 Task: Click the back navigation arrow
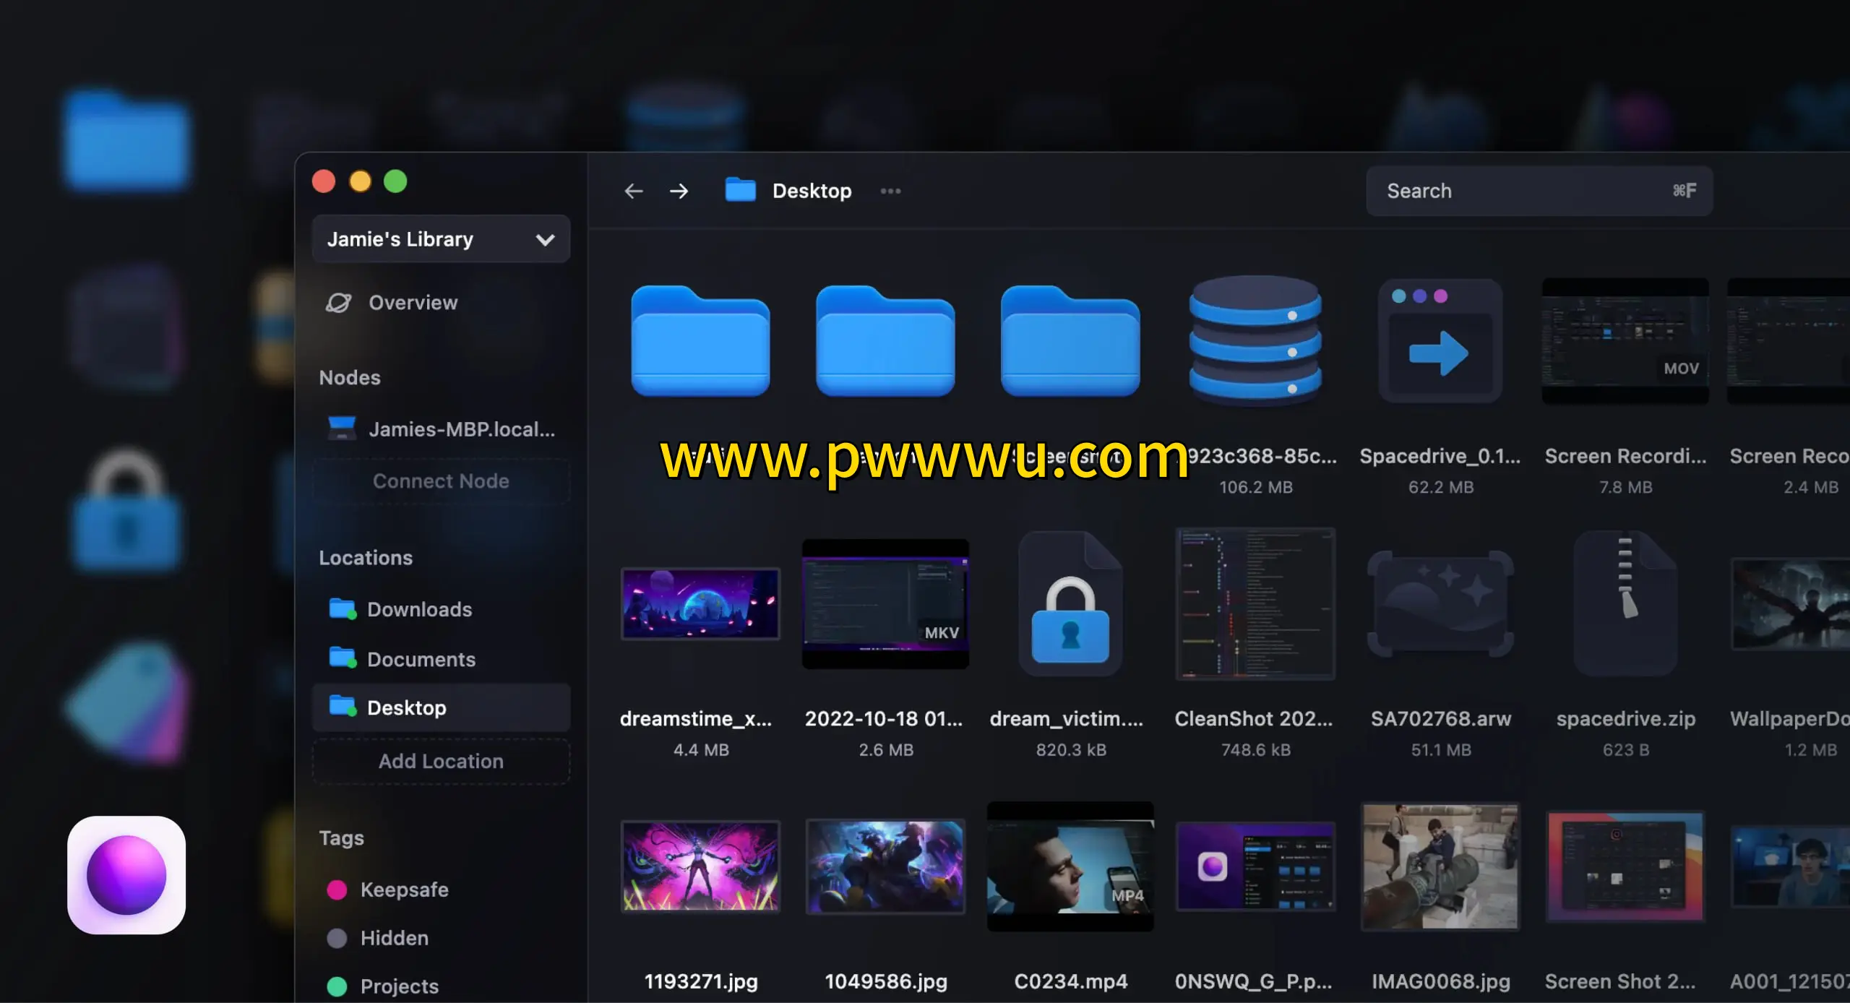[634, 191]
